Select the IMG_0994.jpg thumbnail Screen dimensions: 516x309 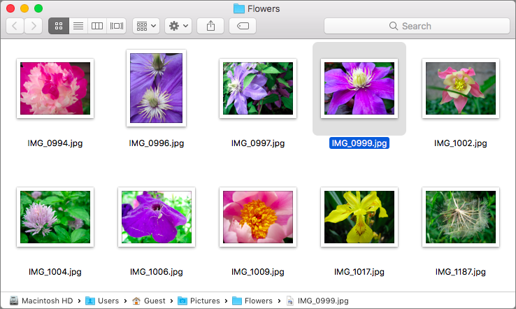[x=55, y=89]
